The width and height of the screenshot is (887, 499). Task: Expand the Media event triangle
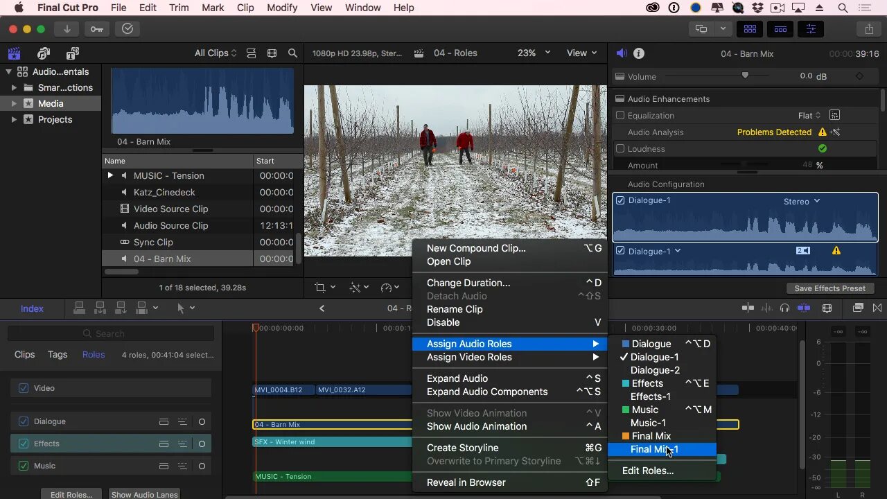(14, 104)
